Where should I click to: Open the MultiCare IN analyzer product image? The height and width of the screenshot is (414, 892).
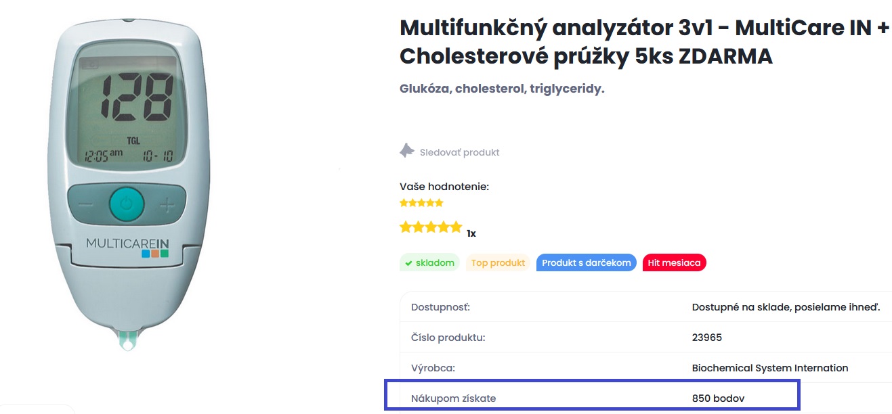click(x=127, y=183)
